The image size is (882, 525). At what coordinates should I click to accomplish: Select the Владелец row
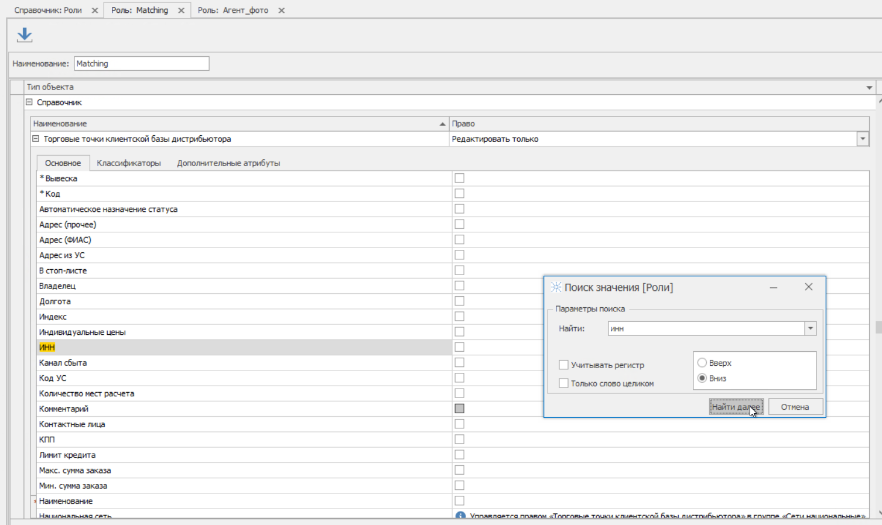tap(244, 286)
